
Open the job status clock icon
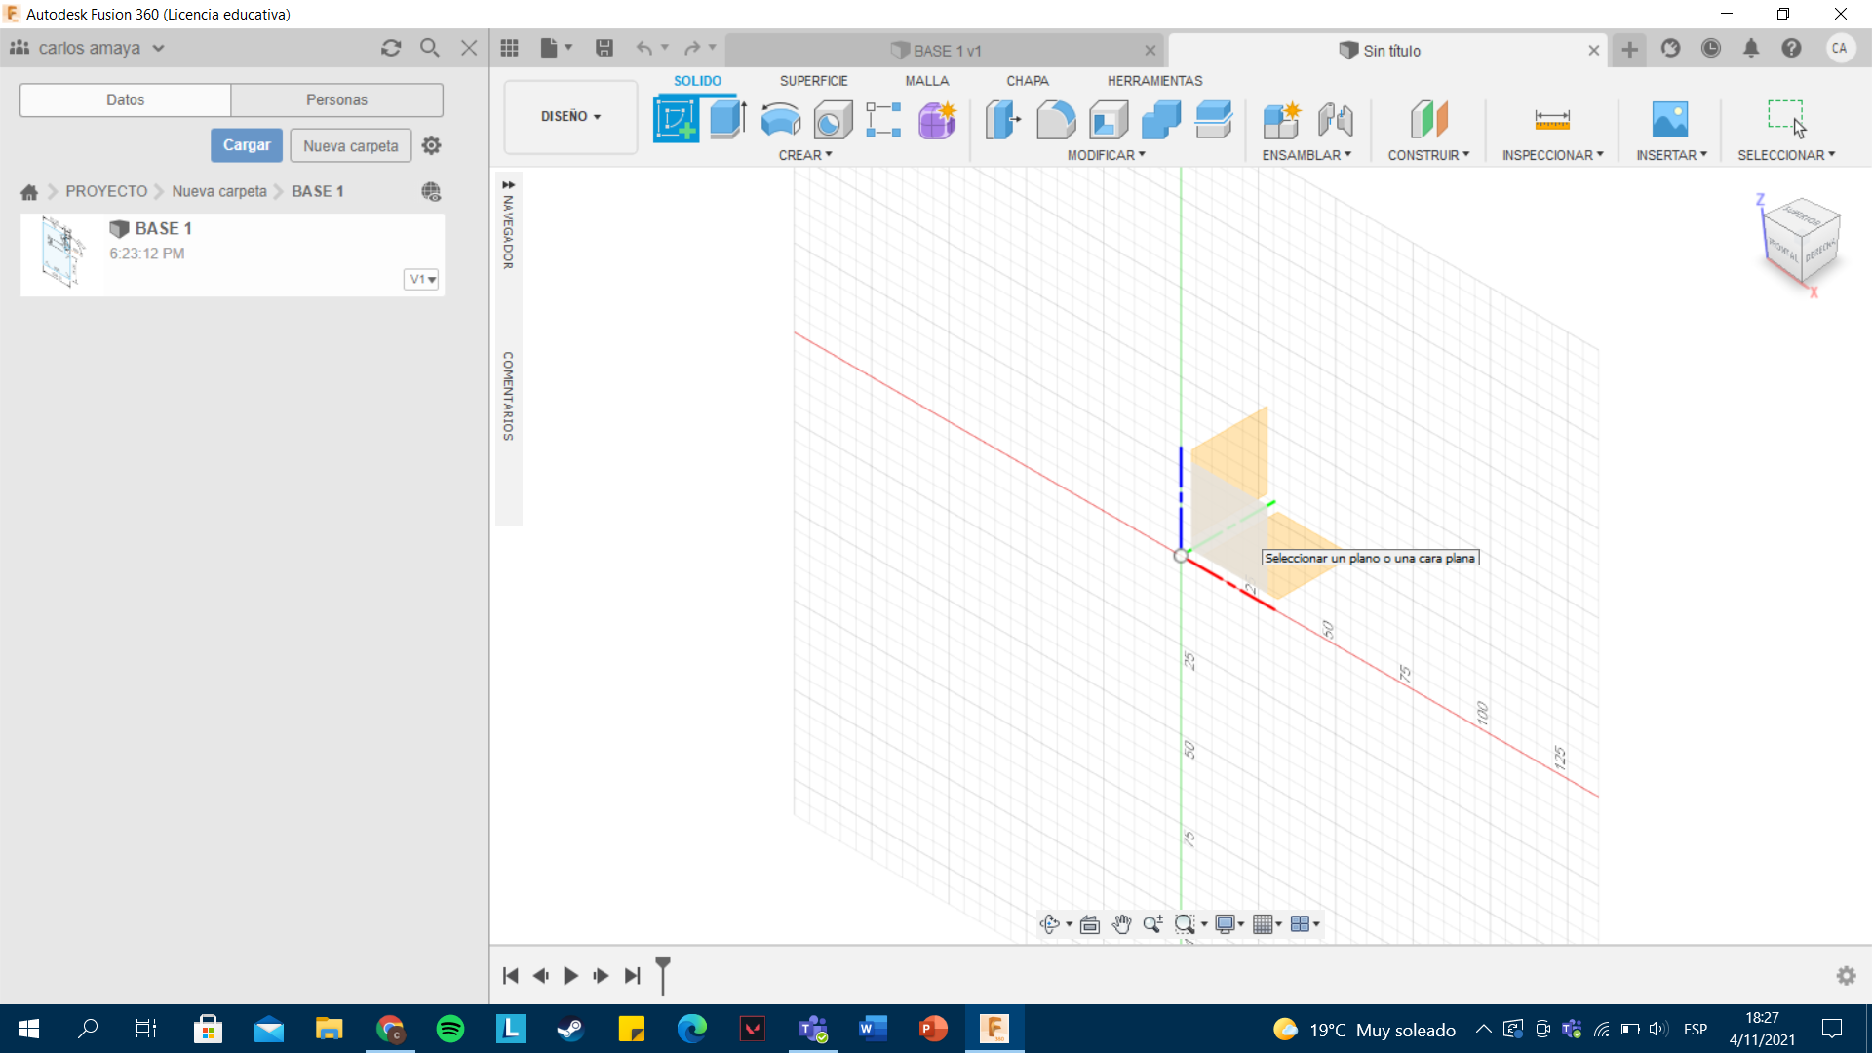pyautogui.click(x=1711, y=48)
